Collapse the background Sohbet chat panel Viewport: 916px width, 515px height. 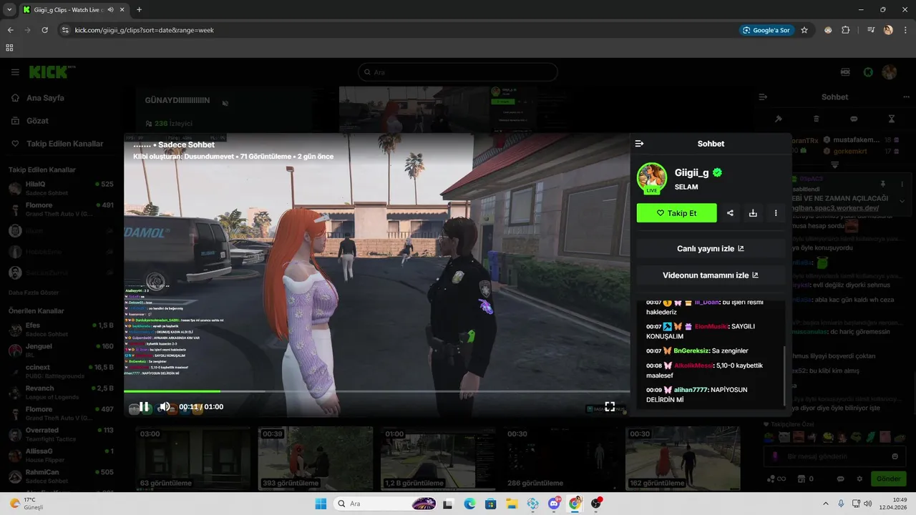763,97
